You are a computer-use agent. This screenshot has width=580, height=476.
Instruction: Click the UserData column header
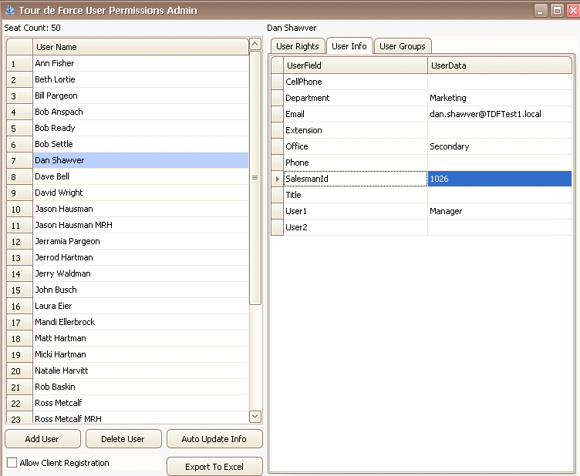point(500,65)
